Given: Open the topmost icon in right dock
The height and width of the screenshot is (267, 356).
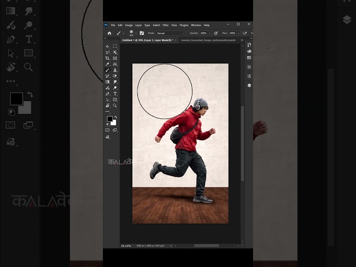Looking at the screenshot, I should [249, 44].
